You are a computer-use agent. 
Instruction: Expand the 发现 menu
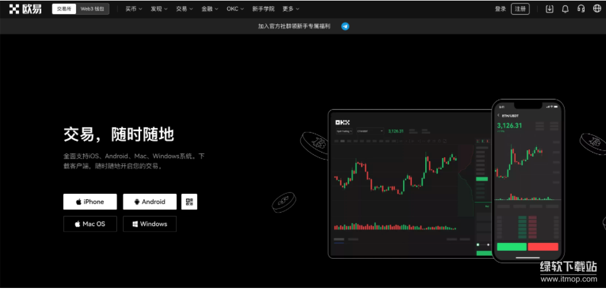[159, 9]
